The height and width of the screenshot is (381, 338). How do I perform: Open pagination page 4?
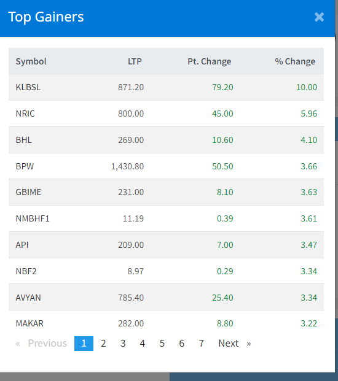[x=143, y=344]
